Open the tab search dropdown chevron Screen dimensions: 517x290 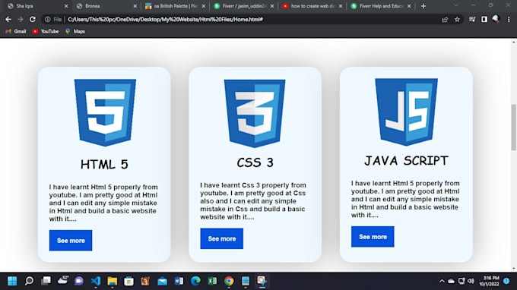click(x=456, y=5)
